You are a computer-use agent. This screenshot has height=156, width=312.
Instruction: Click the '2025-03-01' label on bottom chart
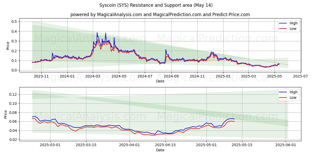click(50, 145)
